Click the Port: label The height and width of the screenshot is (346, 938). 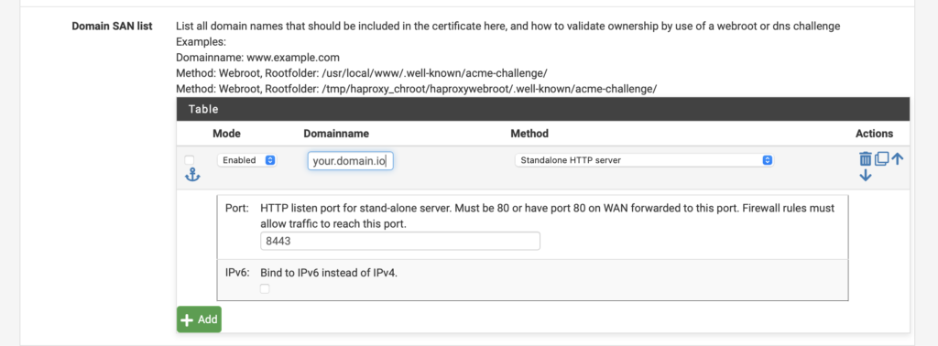(237, 209)
